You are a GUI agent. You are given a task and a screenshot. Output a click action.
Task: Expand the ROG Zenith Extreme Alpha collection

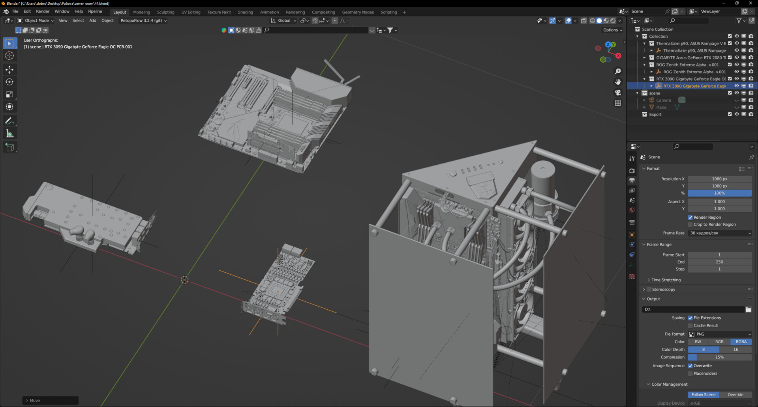[644, 65]
